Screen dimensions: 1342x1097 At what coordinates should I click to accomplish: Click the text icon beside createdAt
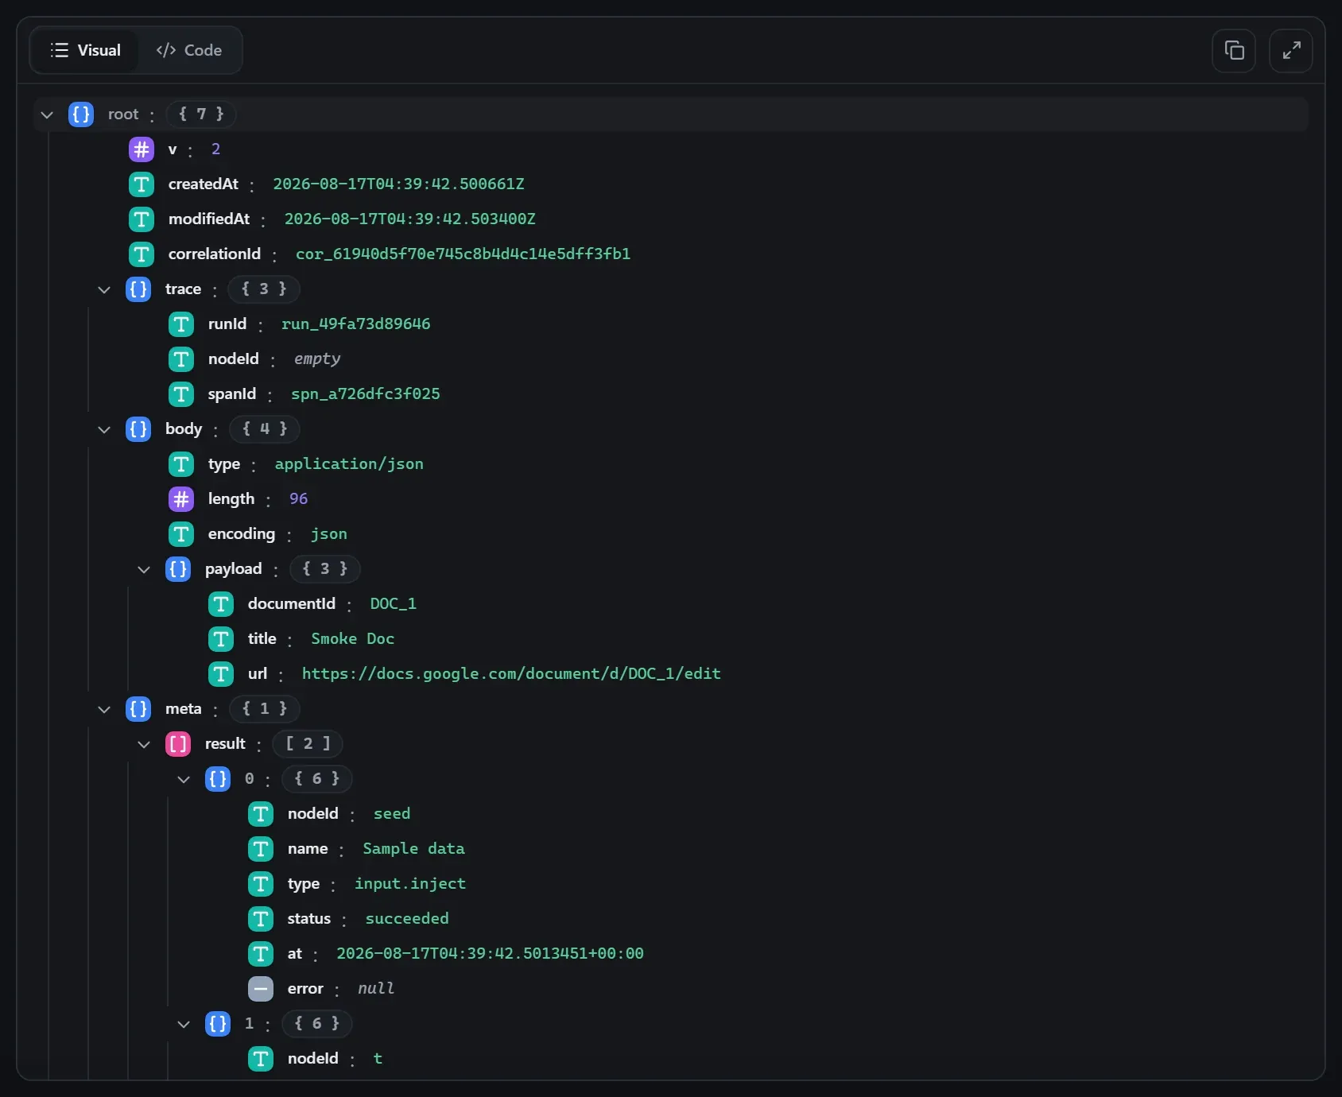[x=142, y=184]
